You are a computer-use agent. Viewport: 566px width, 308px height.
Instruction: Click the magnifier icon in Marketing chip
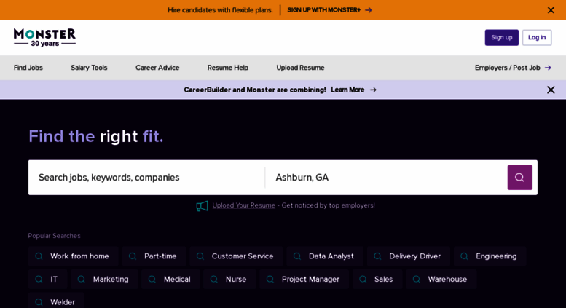[x=81, y=279]
